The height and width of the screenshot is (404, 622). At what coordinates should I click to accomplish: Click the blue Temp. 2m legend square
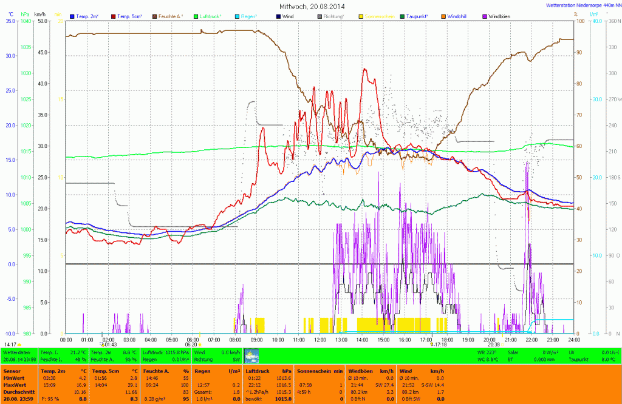click(x=73, y=16)
